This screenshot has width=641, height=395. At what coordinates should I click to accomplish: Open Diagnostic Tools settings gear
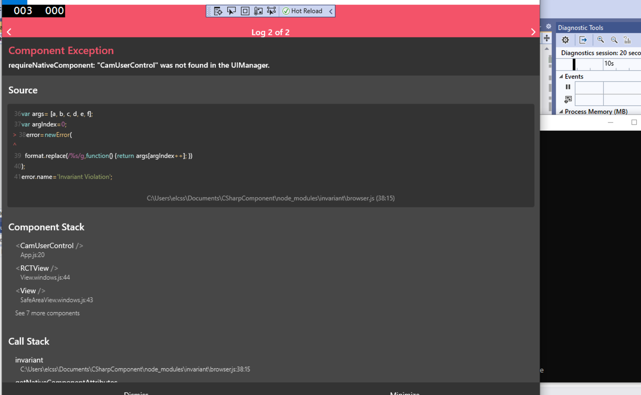click(565, 40)
